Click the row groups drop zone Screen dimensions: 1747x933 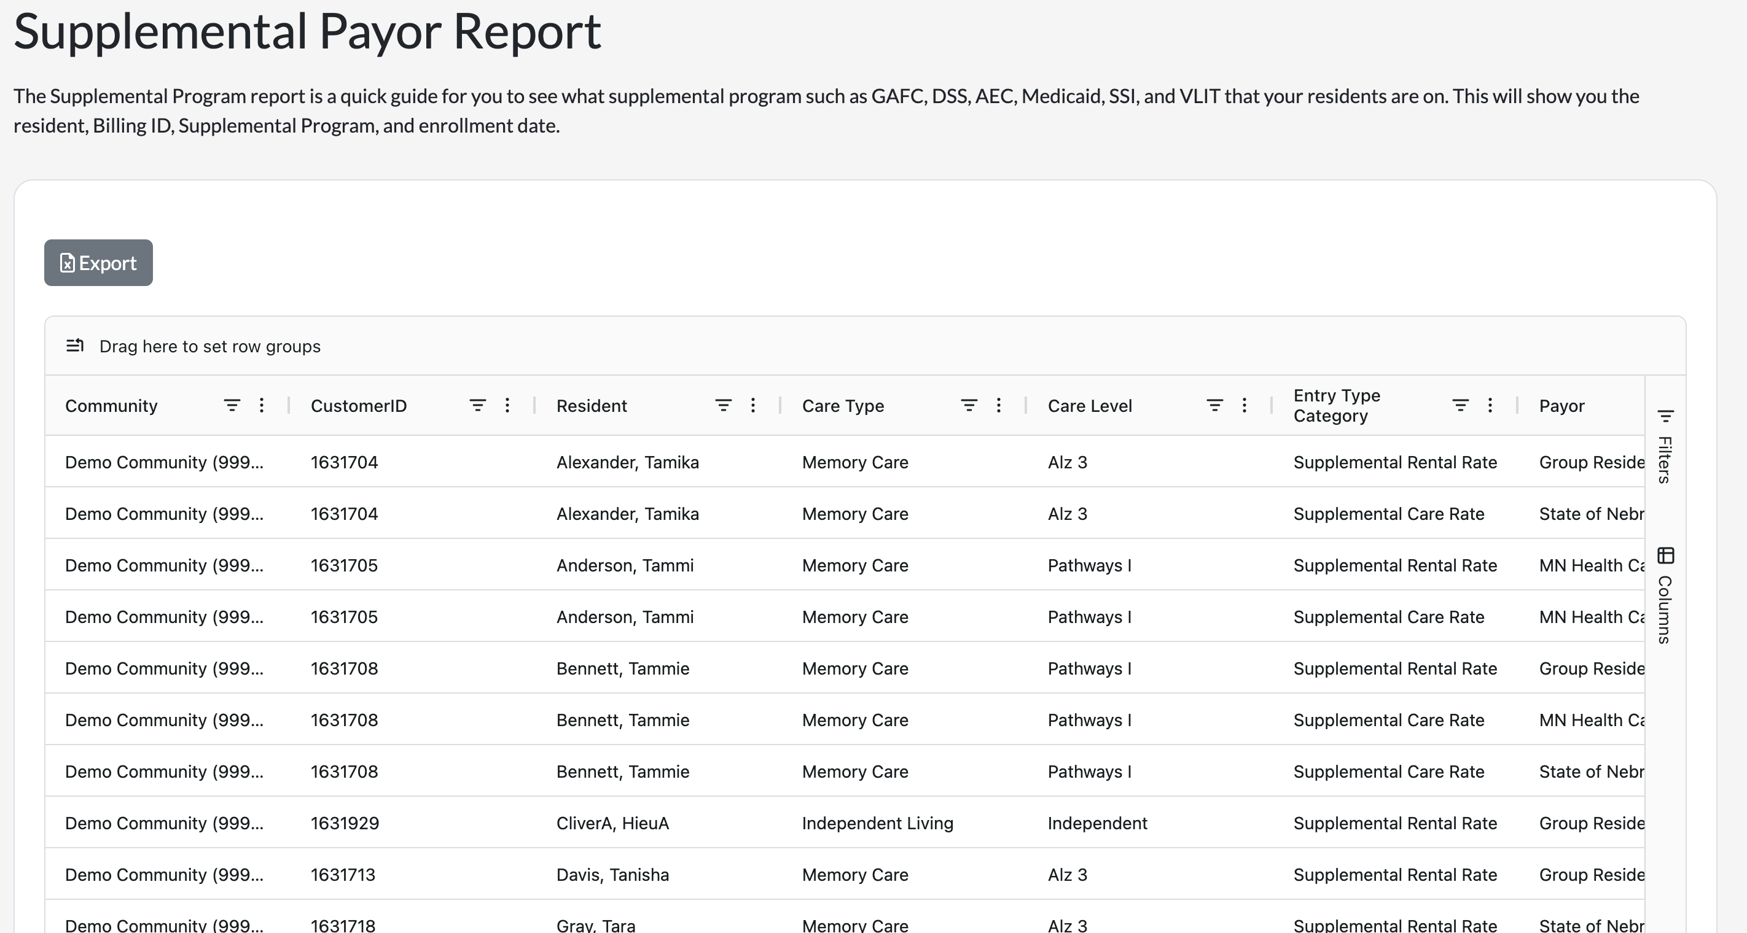pos(209,346)
